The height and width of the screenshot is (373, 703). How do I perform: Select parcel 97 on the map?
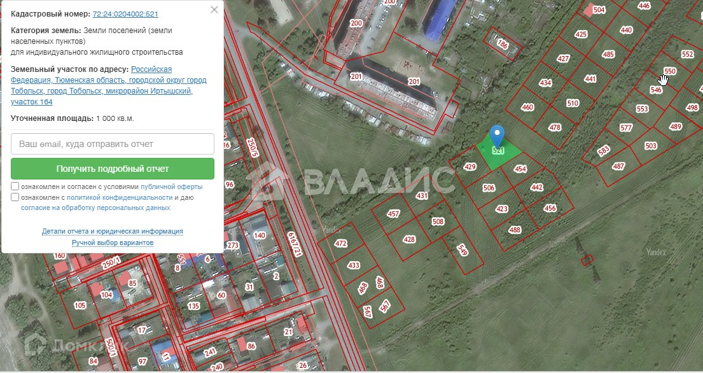point(142,362)
